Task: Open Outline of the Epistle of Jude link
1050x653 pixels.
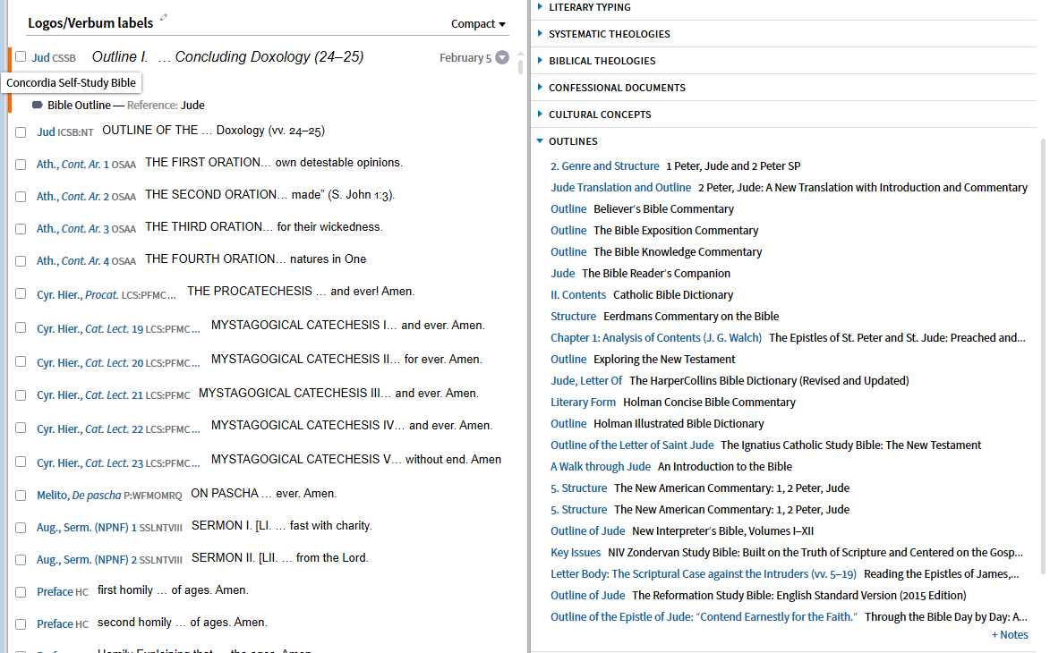Action: 704,616
